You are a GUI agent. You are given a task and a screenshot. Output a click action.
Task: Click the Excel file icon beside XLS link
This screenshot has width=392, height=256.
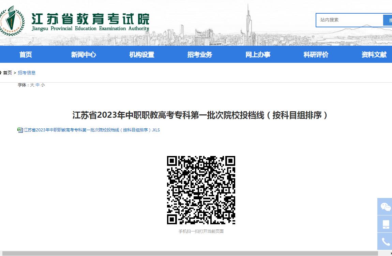point(20,130)
